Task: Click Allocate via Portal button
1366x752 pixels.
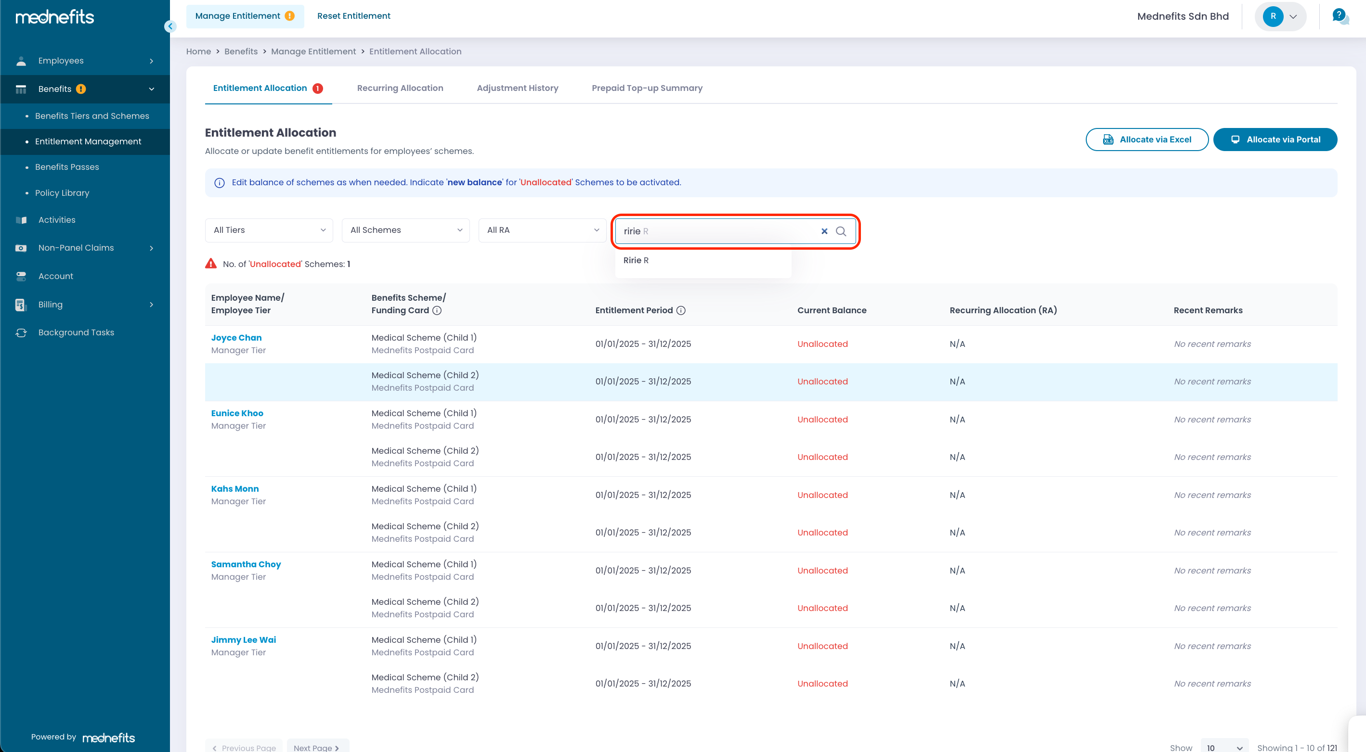Action: tap(1275, 140)
